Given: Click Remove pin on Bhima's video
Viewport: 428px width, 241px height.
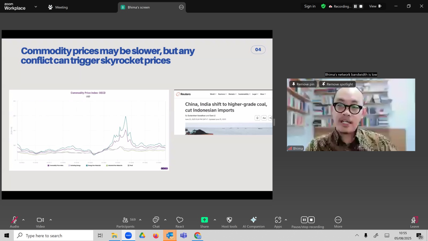Looking at the screenshot, I should pyautogui.click(x=303, y=84).
